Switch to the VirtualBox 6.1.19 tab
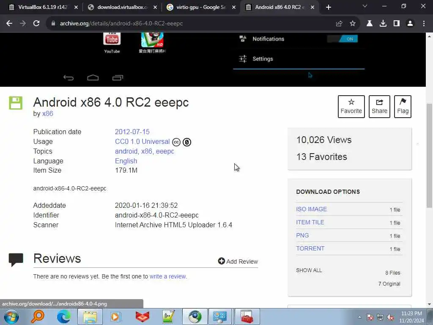433x325 pixels. pyautogui.click(x=42, y=7)
